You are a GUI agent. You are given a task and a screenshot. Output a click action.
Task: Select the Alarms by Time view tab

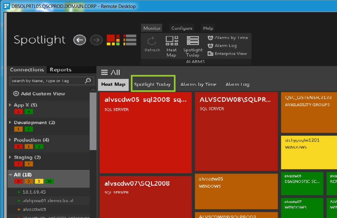click(x=198, y=84)
